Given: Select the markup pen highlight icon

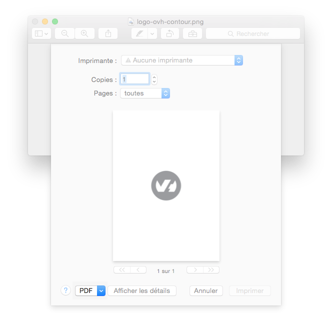Looking at the screenshot, I should (x=139, y=33).
